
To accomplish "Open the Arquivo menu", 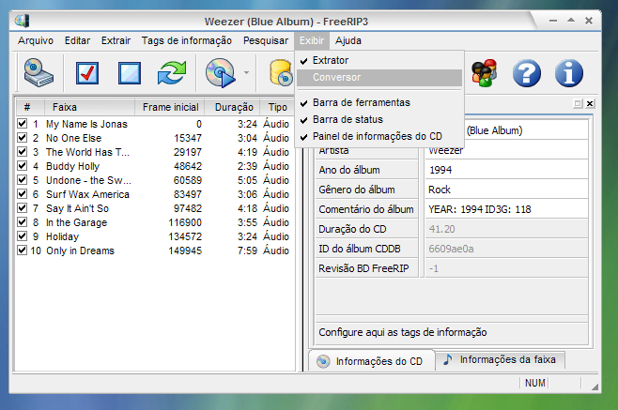I will click(x=36, y=40).
